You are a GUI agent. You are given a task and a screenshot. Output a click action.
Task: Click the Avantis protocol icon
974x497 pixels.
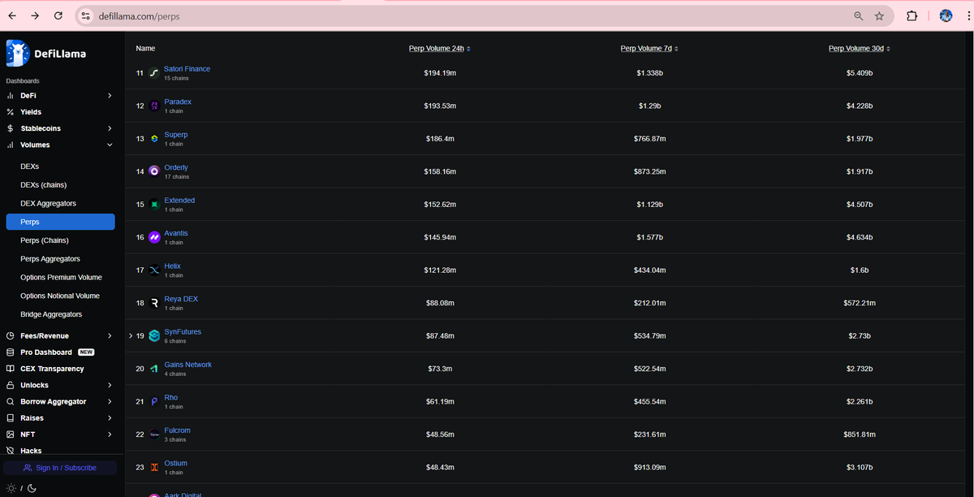coord(154,238)
